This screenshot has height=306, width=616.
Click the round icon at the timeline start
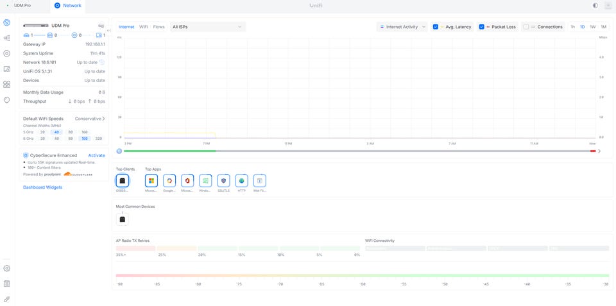119,151
